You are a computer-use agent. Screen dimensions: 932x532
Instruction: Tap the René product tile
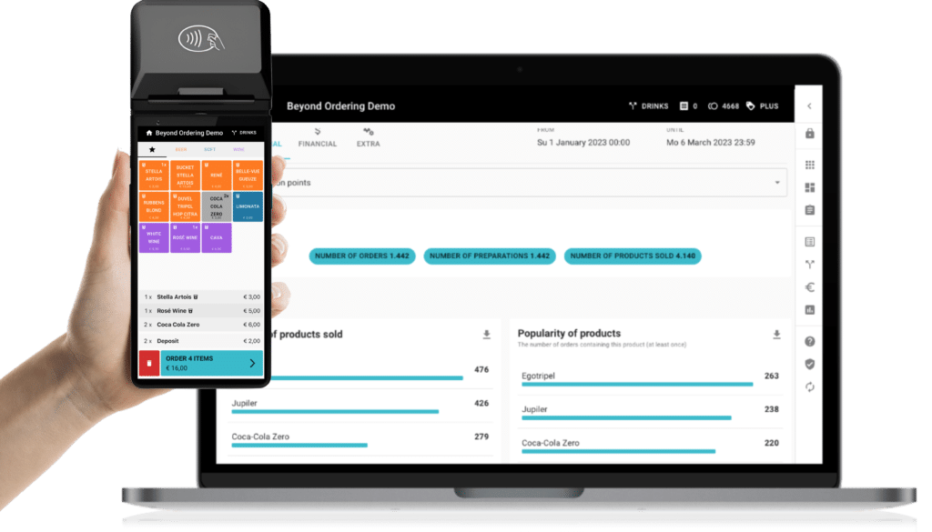[217, 176]
